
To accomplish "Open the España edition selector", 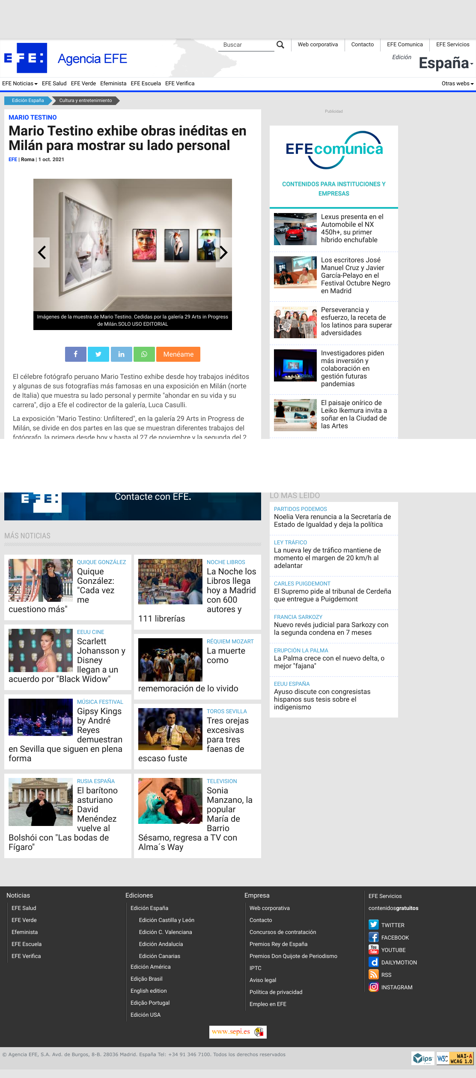I will (x=446, y=63).
